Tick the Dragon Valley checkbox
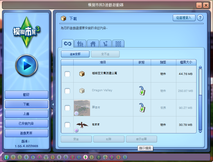The image size is (213, 162). click(67, 91)
